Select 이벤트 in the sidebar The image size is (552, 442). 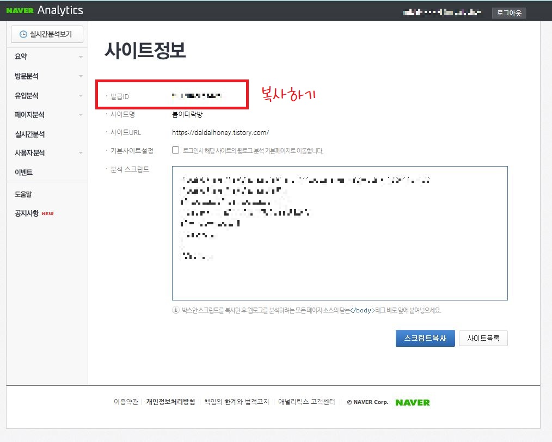(x=23, y=172)
